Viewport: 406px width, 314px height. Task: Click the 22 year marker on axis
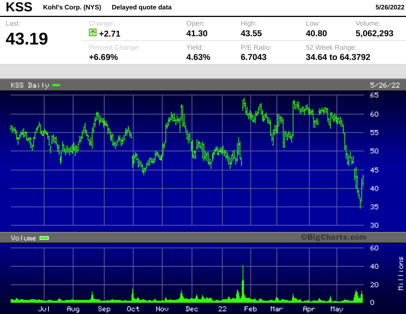pos(222,309)
